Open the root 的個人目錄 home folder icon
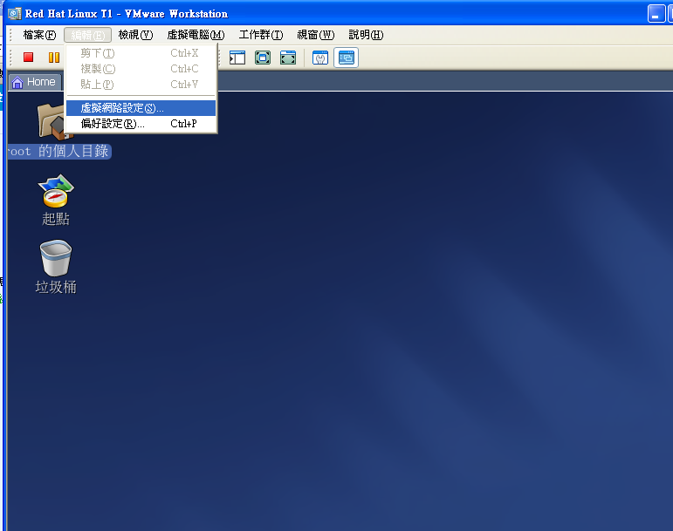The height and width of the screenshot is (531, 673). coord(55,122)
